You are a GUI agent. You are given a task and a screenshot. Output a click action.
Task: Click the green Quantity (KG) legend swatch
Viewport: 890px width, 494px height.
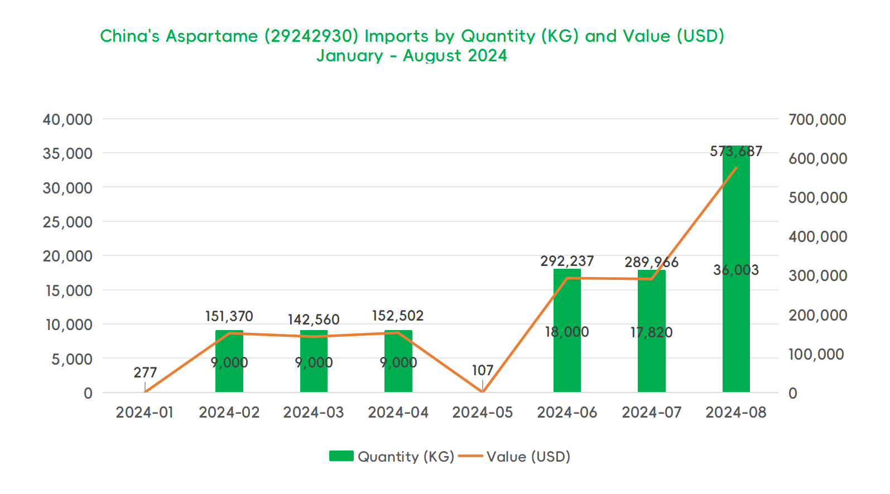point(341,456)
